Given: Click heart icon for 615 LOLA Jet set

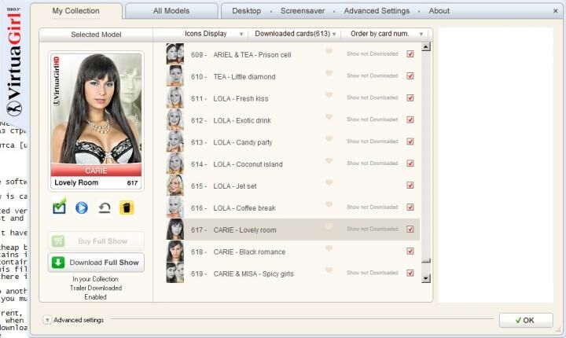Looking at the screenshot, I should coord(329,182).
